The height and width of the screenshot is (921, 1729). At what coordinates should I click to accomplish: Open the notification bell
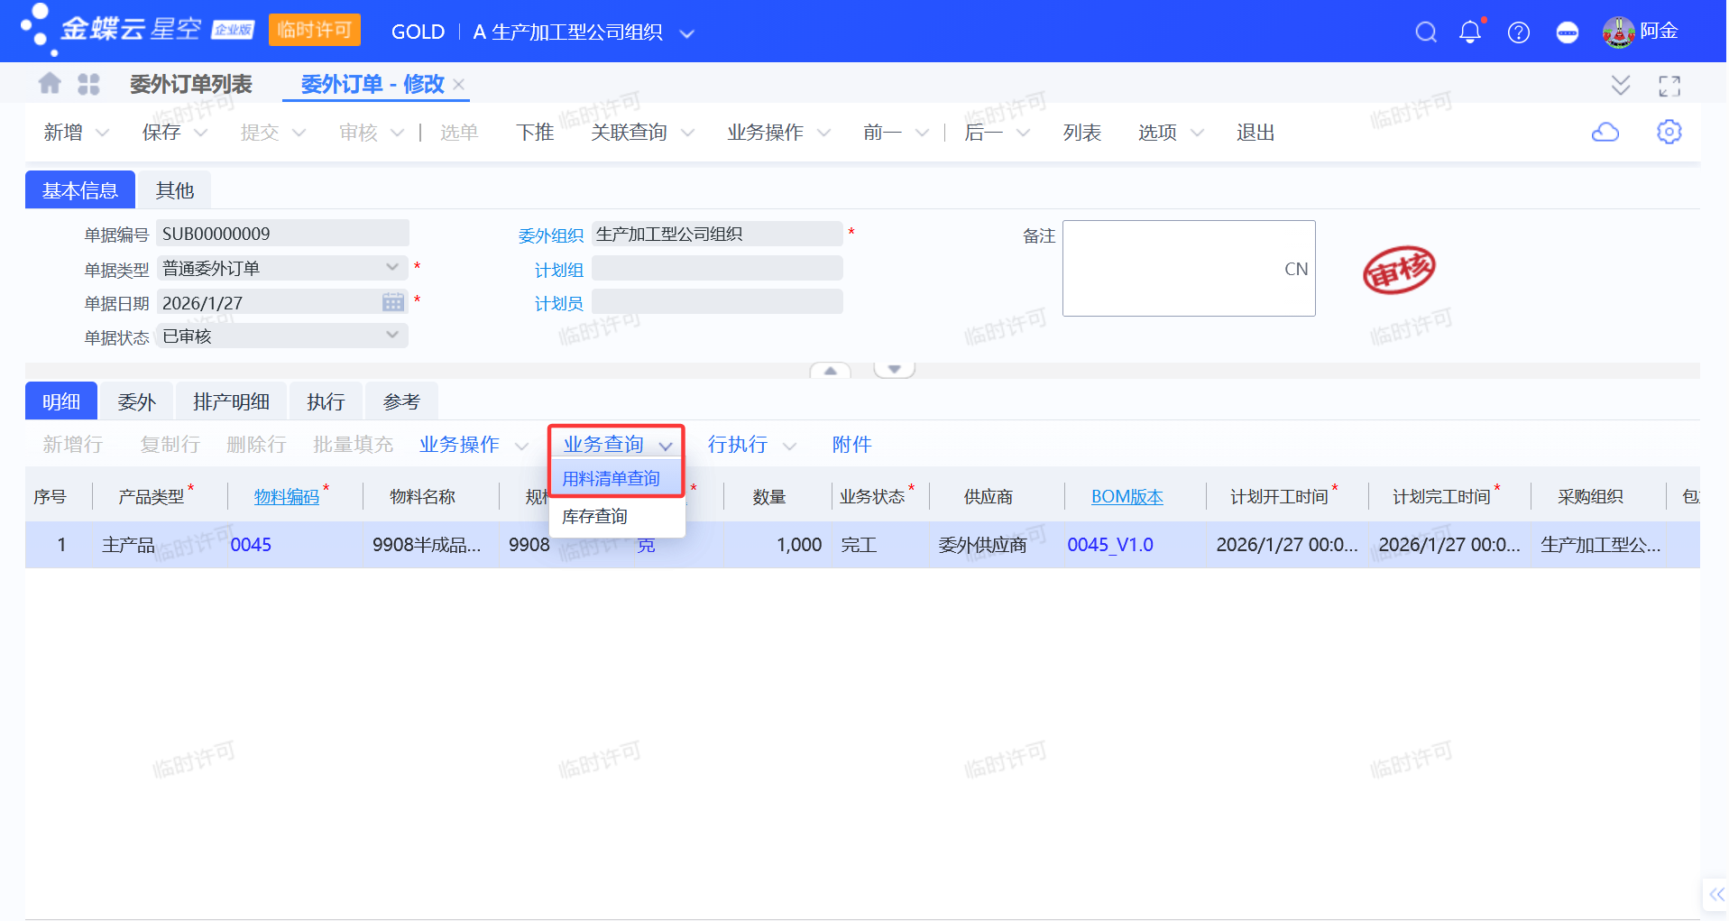[x=1469, y=32]
